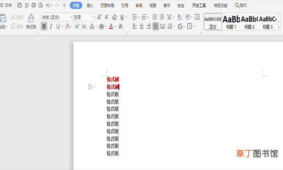
Task: Click the Increase Indent icon
Action: click(x=161, y=17)
